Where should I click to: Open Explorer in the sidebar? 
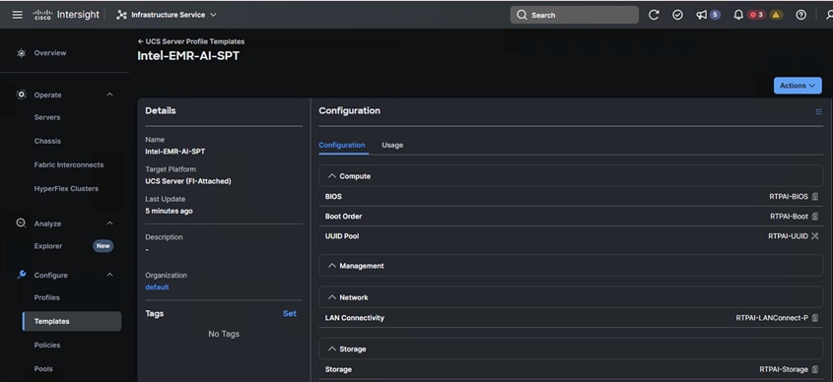48,246
